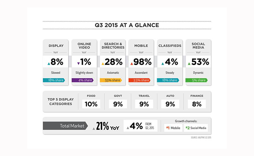
Task: Click the gray up arrow beside 21% YoY
Action: click(94, 129)
